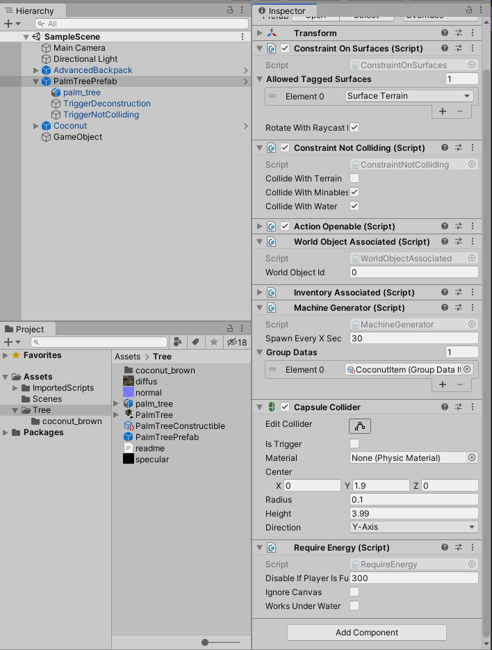
Task: Uncheck Collide With Water
Action: [354, 206]
